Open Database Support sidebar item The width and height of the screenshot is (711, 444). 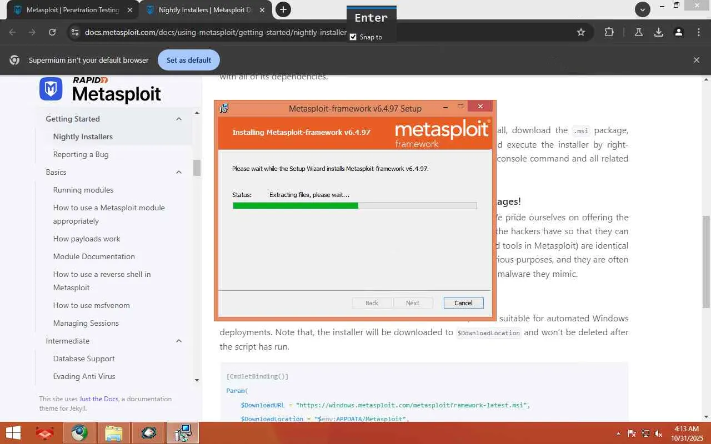pos(84,359)
